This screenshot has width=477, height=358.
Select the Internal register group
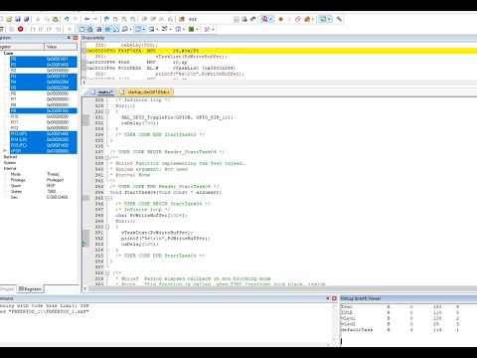(10, 168)
